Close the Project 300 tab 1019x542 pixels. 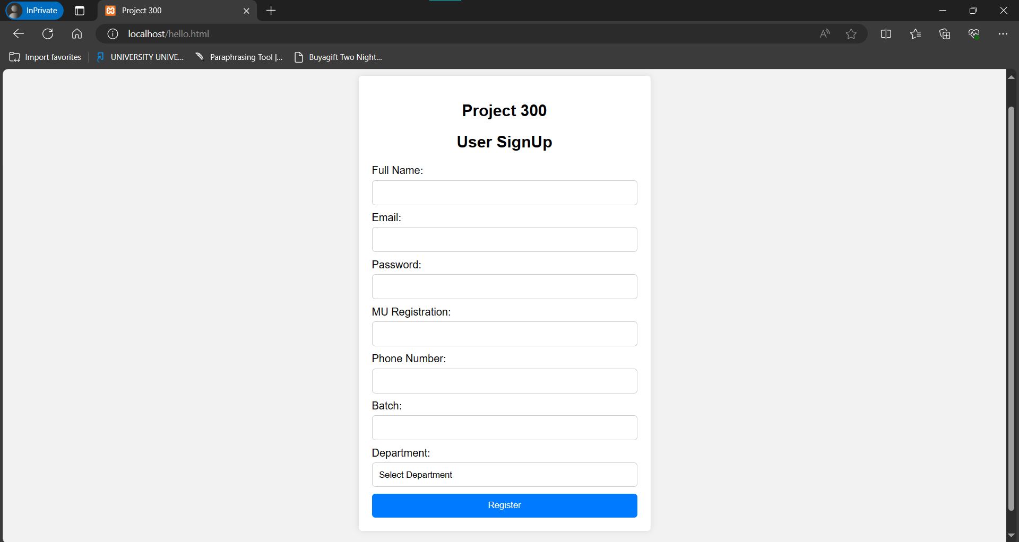click(246, 11)
